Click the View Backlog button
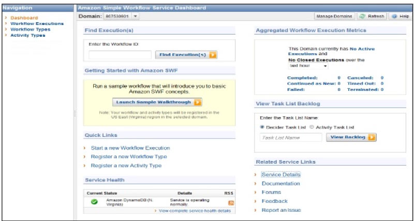This screenshot has width=414, height=221. point(351,137)
